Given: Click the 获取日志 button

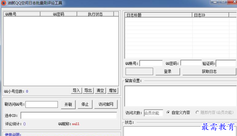Looking at the screenshot, I should point(209,72).
